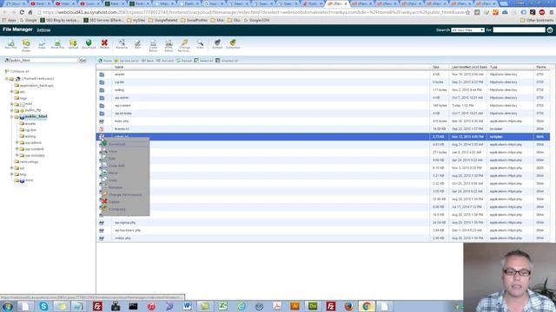Click the Copy toolbar icon
Screen dimensions: 556x312
click(x=42, y=44)
